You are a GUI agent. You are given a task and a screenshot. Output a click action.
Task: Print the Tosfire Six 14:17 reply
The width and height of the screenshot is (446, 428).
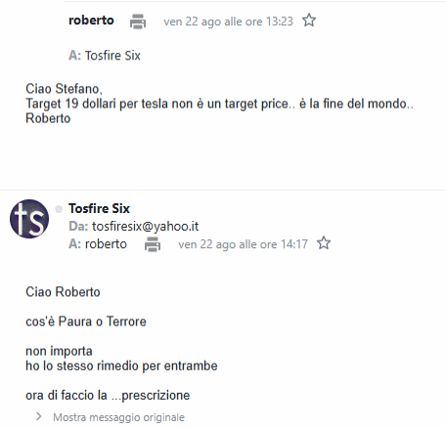point(153,244)
